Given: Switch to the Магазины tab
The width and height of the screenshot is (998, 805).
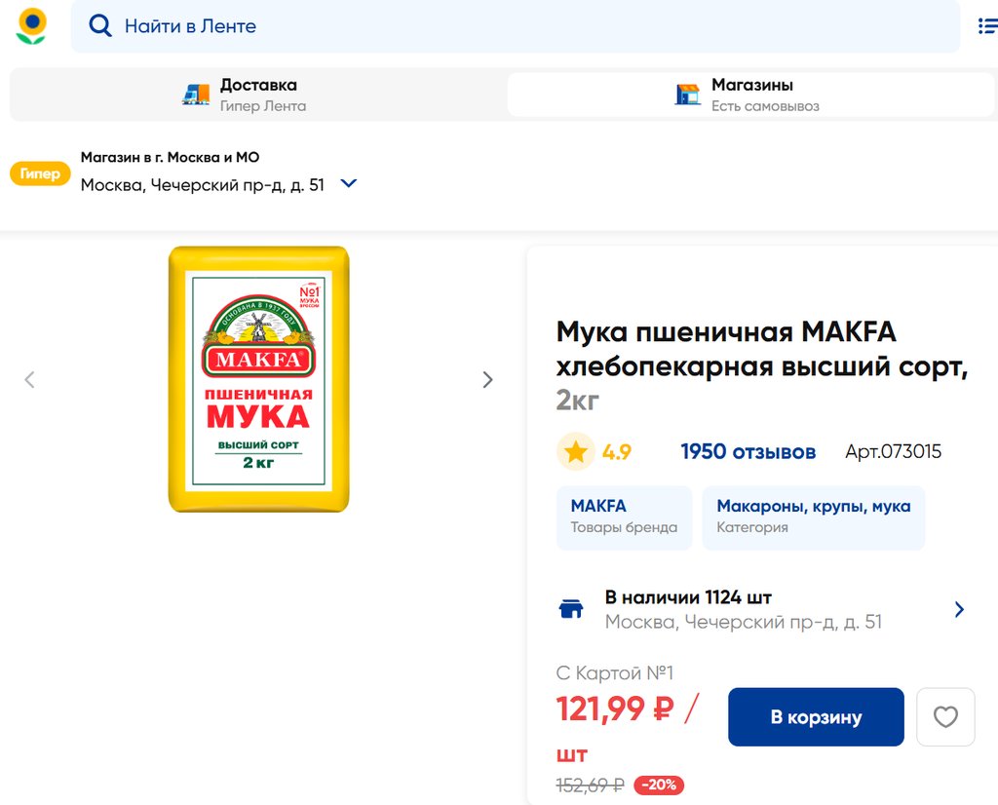Looking at the screenshot, I should coord(750,95).
